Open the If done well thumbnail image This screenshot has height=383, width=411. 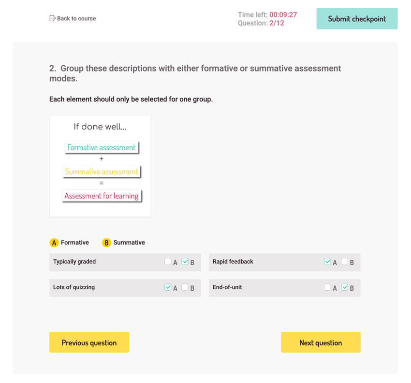point(100,166)
